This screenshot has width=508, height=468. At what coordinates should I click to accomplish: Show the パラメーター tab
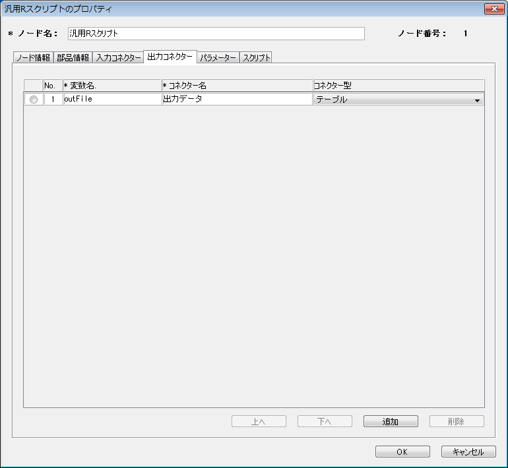point(218,58)
